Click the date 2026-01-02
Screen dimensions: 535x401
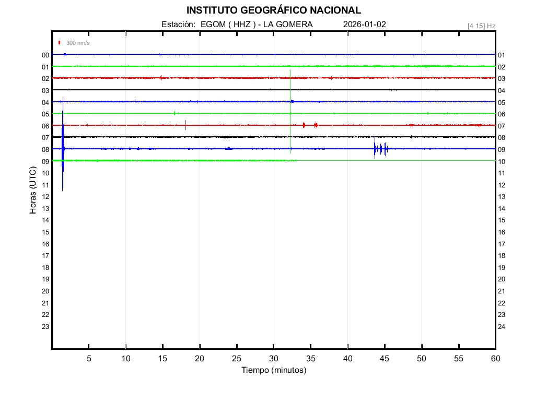click(365, 25)
